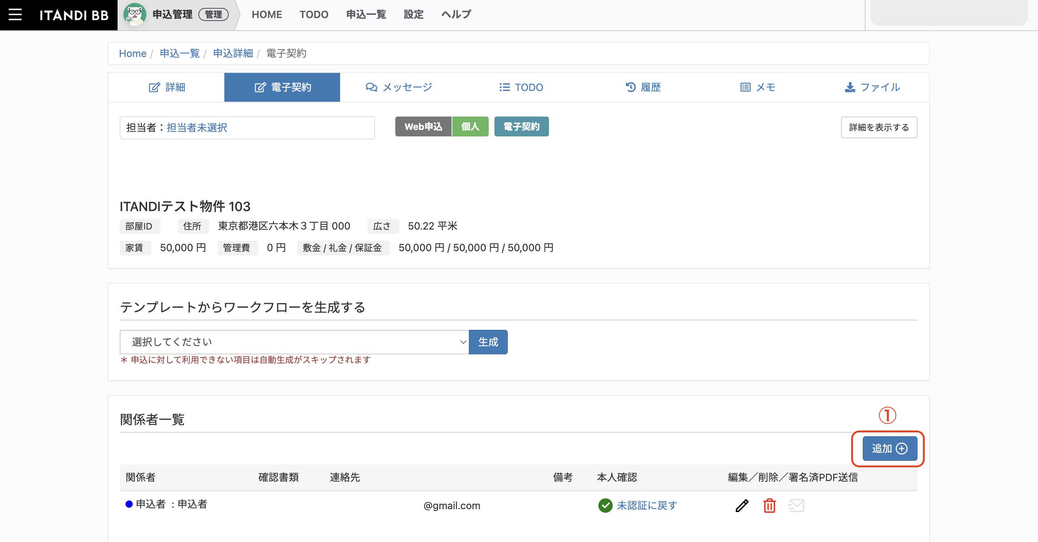Viewport: 1038px width, 542px height.
Task: Click the 申込者：申込者 row label
Action: (x=171, y=504)
